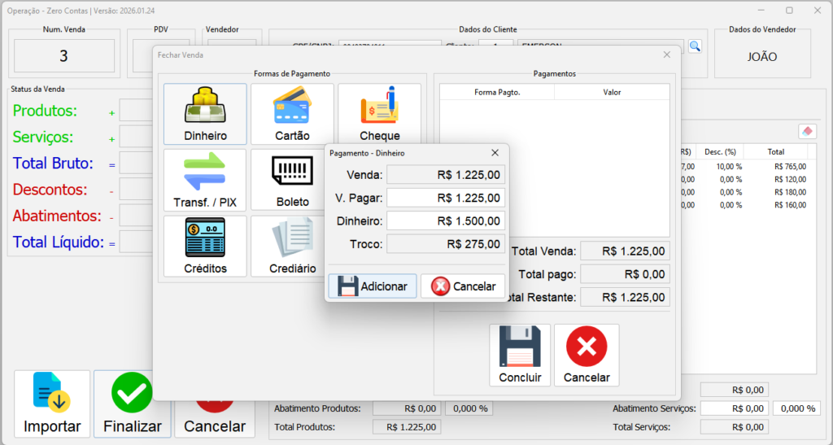Click the customer search magnifier icon
The height and width of the screenshot is (445, 833).
pos(695,46)
